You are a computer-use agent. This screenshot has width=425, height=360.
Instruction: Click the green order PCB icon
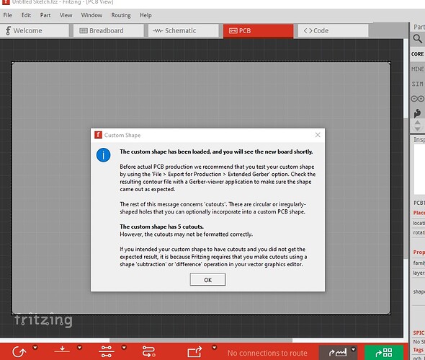(384, 353)
